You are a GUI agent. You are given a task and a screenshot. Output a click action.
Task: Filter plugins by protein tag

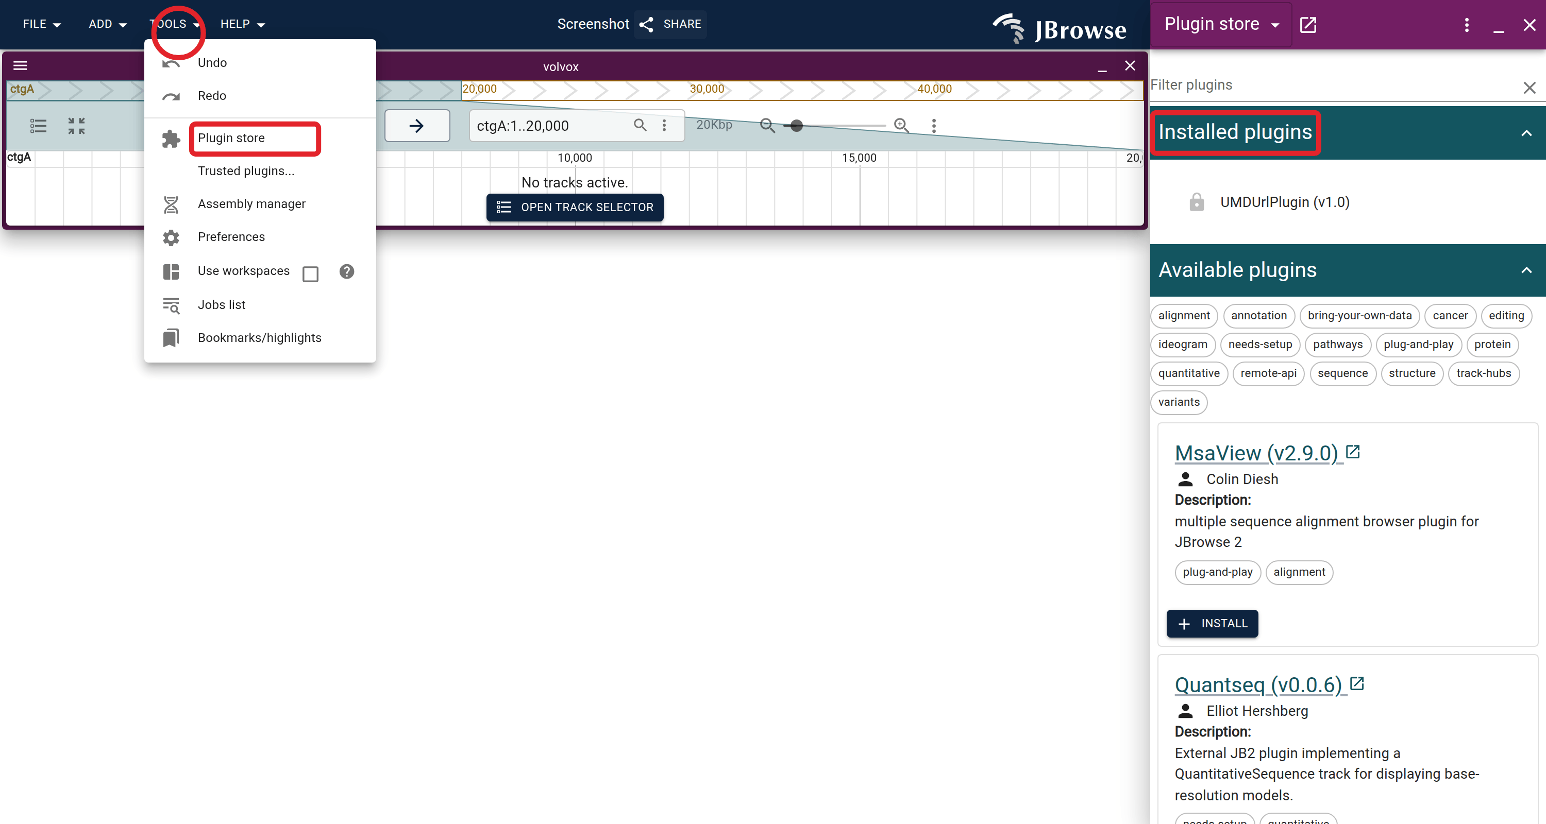click(x=1492, y=344)
